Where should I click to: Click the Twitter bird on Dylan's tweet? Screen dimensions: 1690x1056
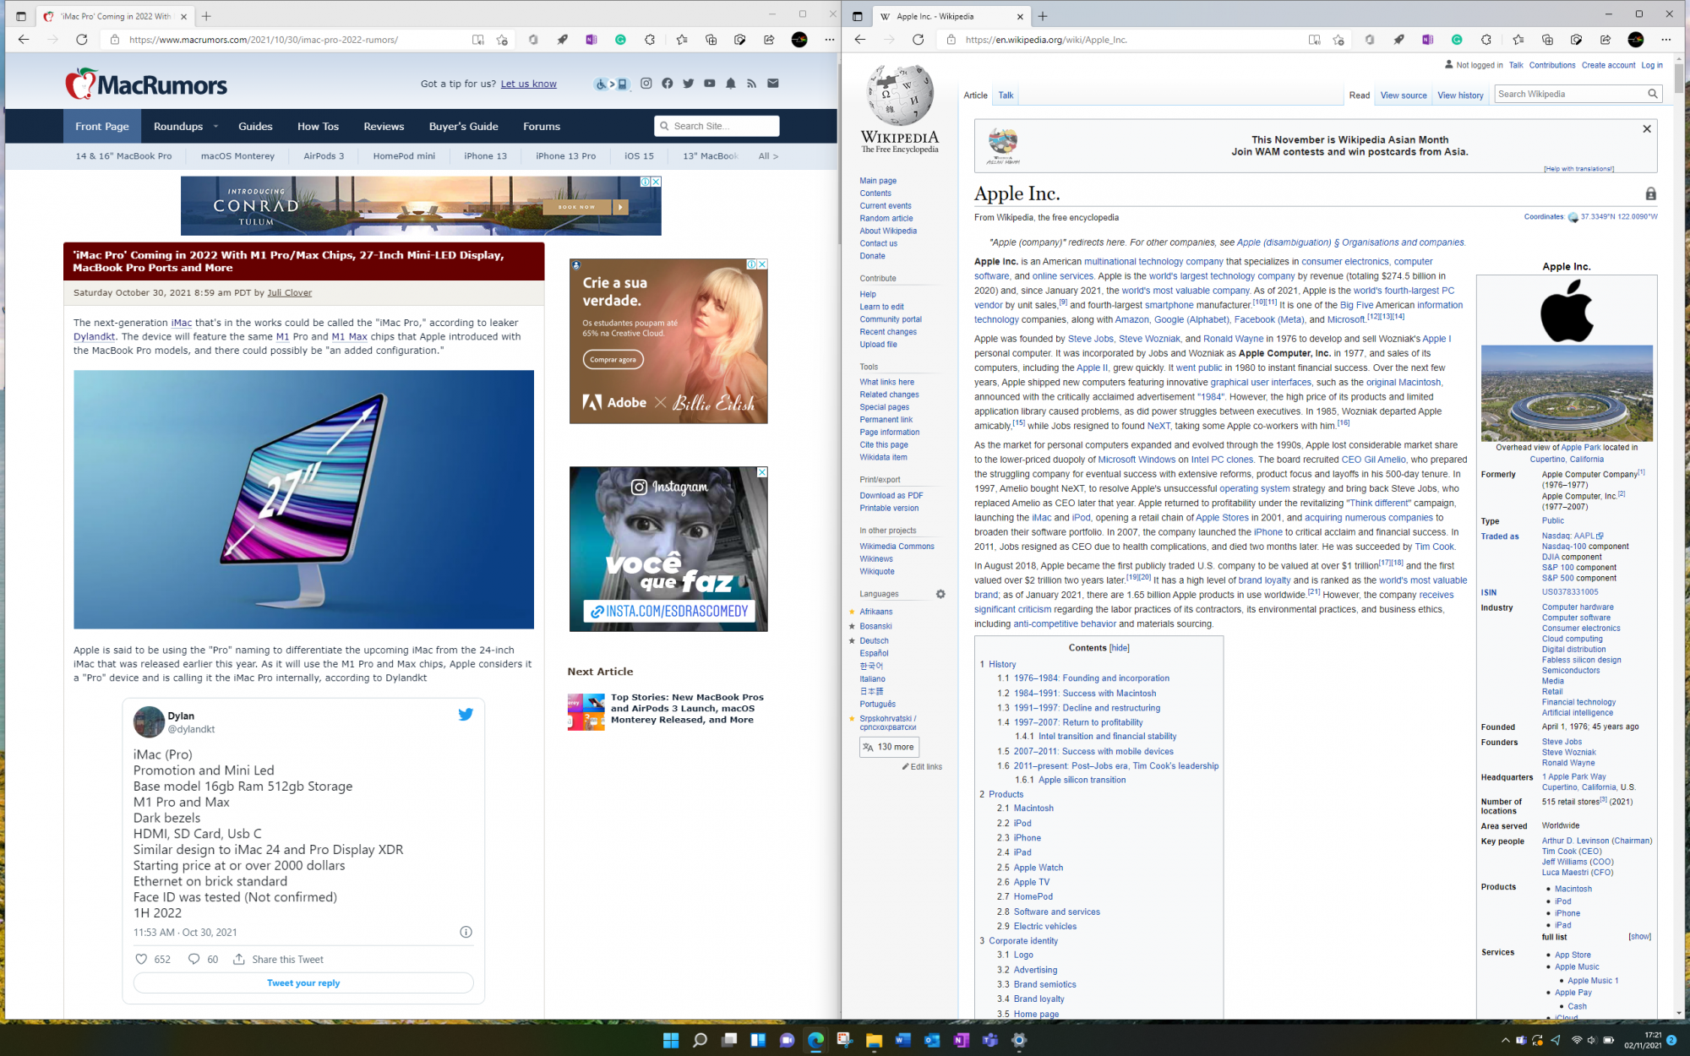point(466,714)
